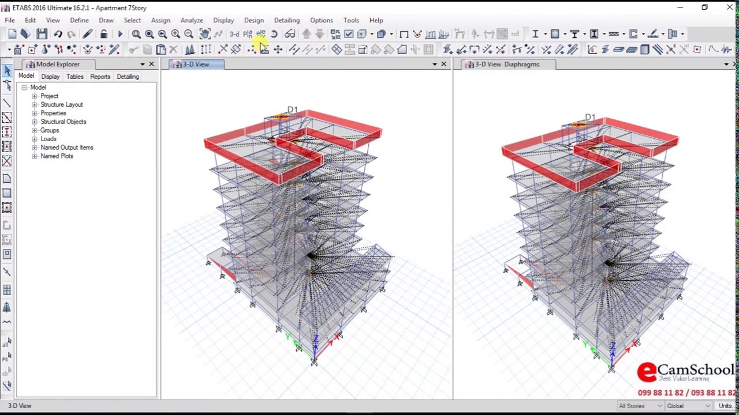Click the composite beam design icon
This screenshot has width=739, height=415.
[x=574, y=34]
